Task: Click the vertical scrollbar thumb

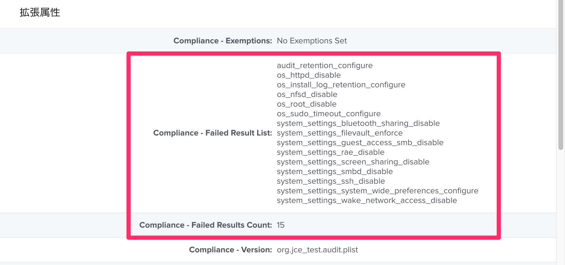Action: pos(560,75)
